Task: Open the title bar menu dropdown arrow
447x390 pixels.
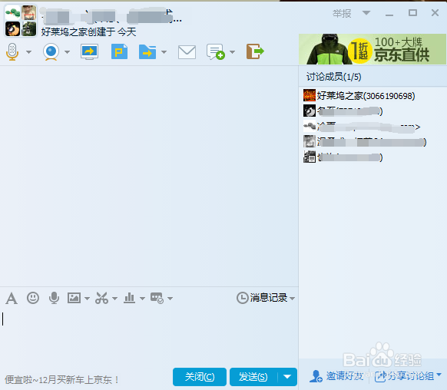Action: (366, 12)
